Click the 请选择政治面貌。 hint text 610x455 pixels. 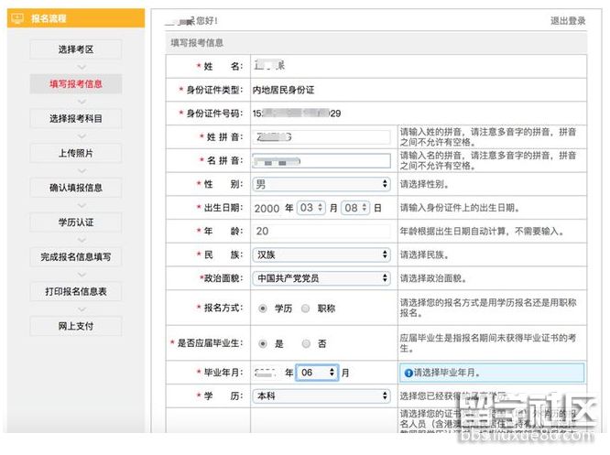[434, 278]
